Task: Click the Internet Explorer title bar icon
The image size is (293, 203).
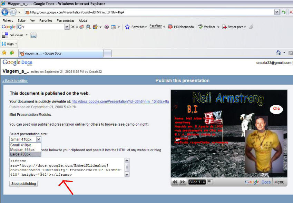Action: 3,3
